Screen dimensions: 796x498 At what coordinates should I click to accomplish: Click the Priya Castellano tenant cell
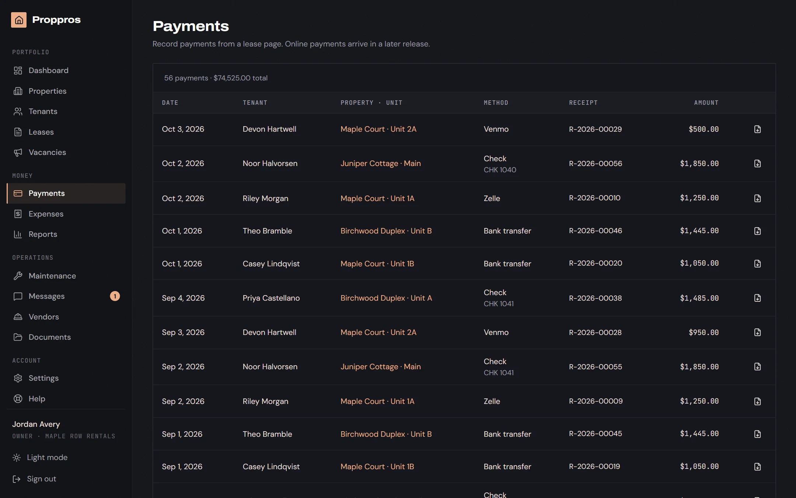click(271, 298)
